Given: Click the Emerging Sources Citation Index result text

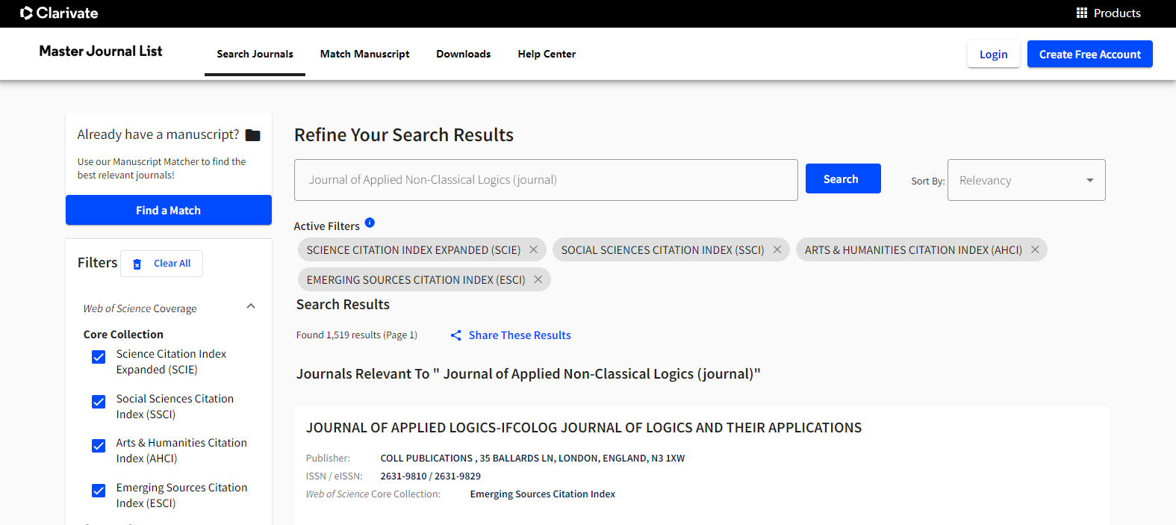Looking at the screenshot, I should pos(543,494).
